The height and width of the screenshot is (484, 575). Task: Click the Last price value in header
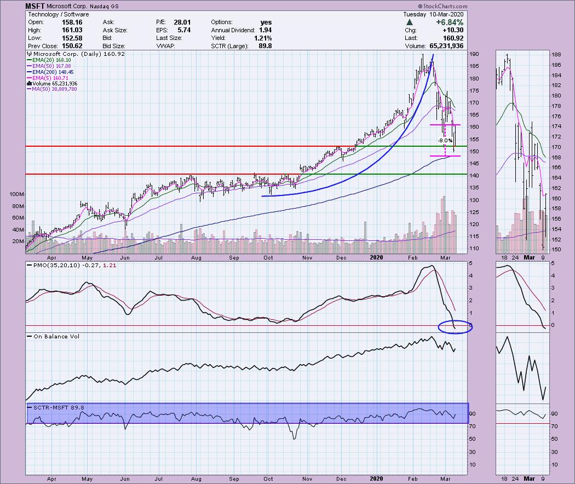[455, 38]
